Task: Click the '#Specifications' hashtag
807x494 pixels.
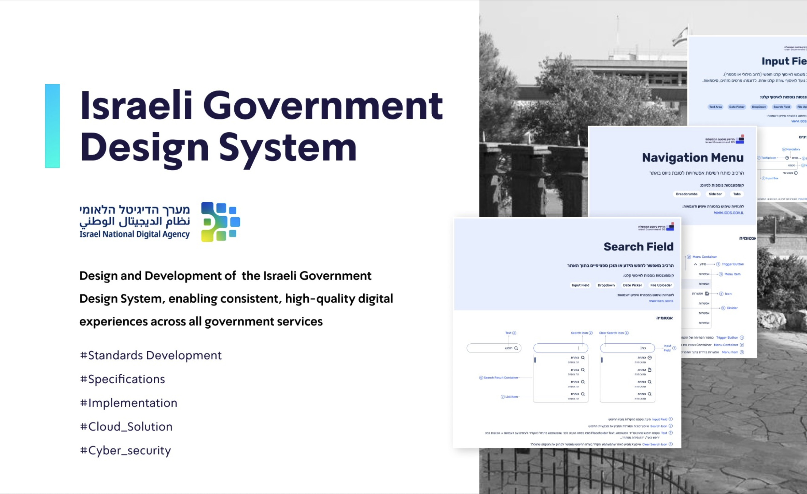Action: click(x=122, y=379)
